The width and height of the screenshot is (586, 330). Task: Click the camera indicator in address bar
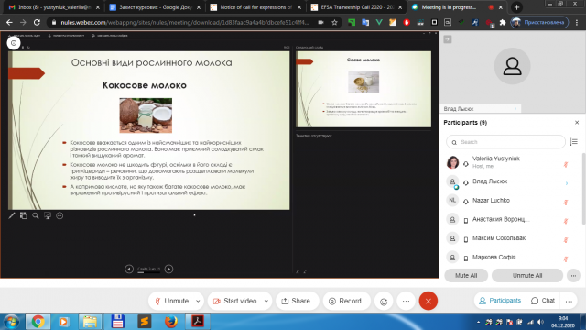click(320, 22)
